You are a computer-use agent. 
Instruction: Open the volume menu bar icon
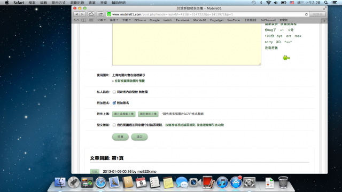[x=276, y=3]
